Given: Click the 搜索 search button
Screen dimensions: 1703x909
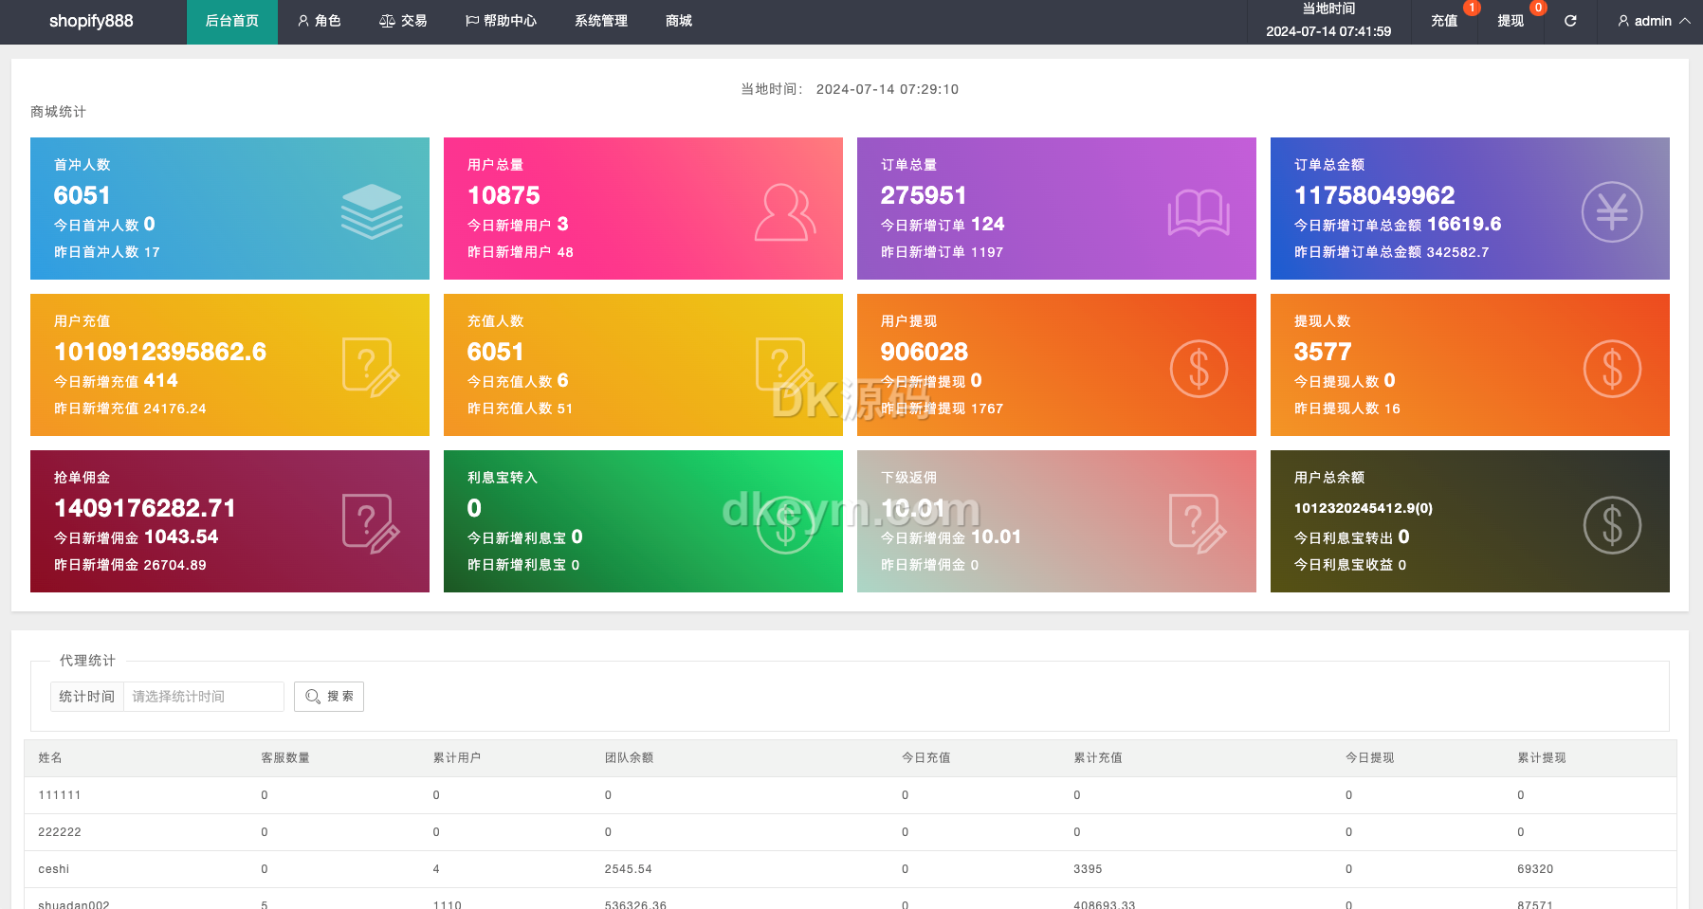Looking at the screenshot, I should pyautogui.click(x=329, y=697).
